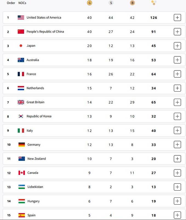Expand the Italy medal breakdown
The image size is (186, 220).
coord(177,131)
